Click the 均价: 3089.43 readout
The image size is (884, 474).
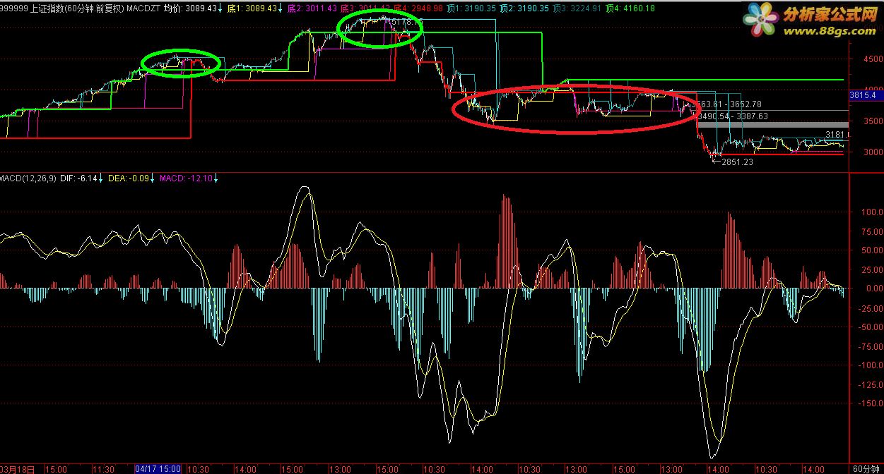click(191, 8)
